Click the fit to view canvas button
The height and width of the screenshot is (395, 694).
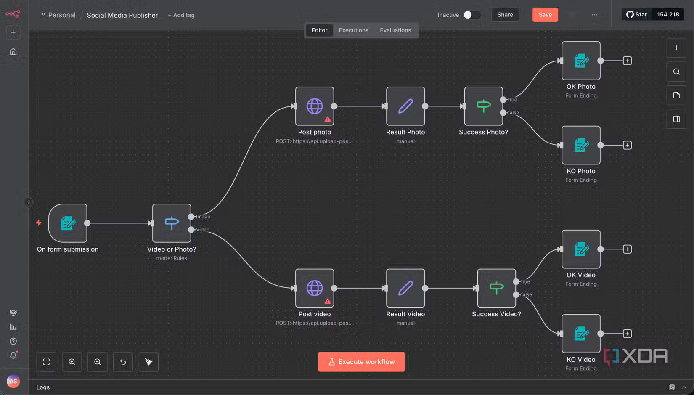[46, 362]
